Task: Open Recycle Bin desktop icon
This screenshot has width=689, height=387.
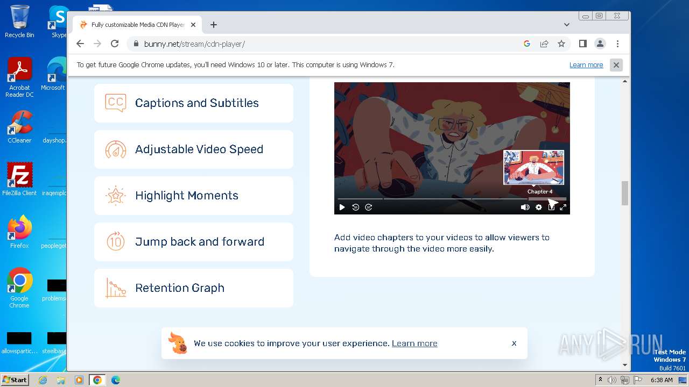Action: point(19,21)
